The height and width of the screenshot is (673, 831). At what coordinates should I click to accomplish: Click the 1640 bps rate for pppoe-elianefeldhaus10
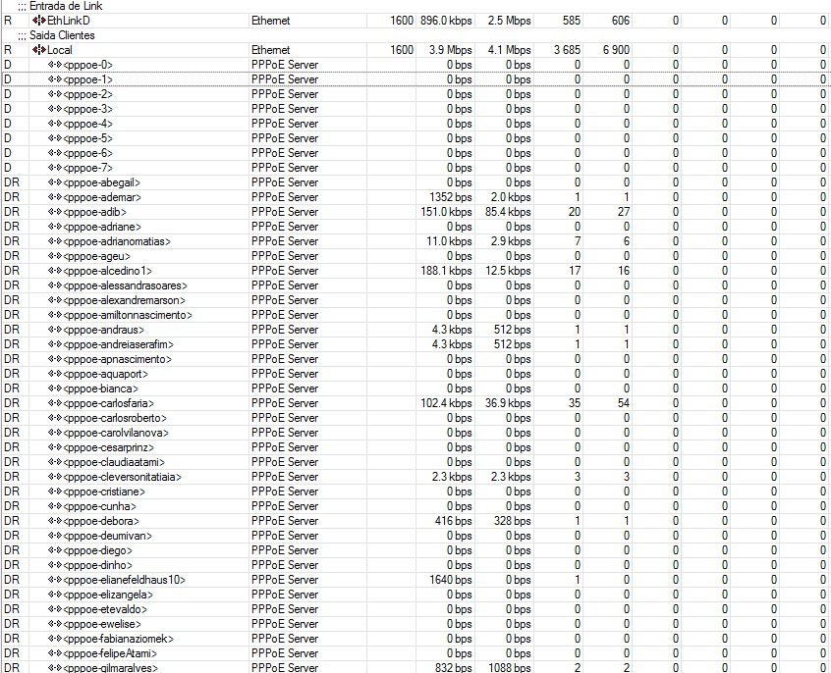(450, 581)
